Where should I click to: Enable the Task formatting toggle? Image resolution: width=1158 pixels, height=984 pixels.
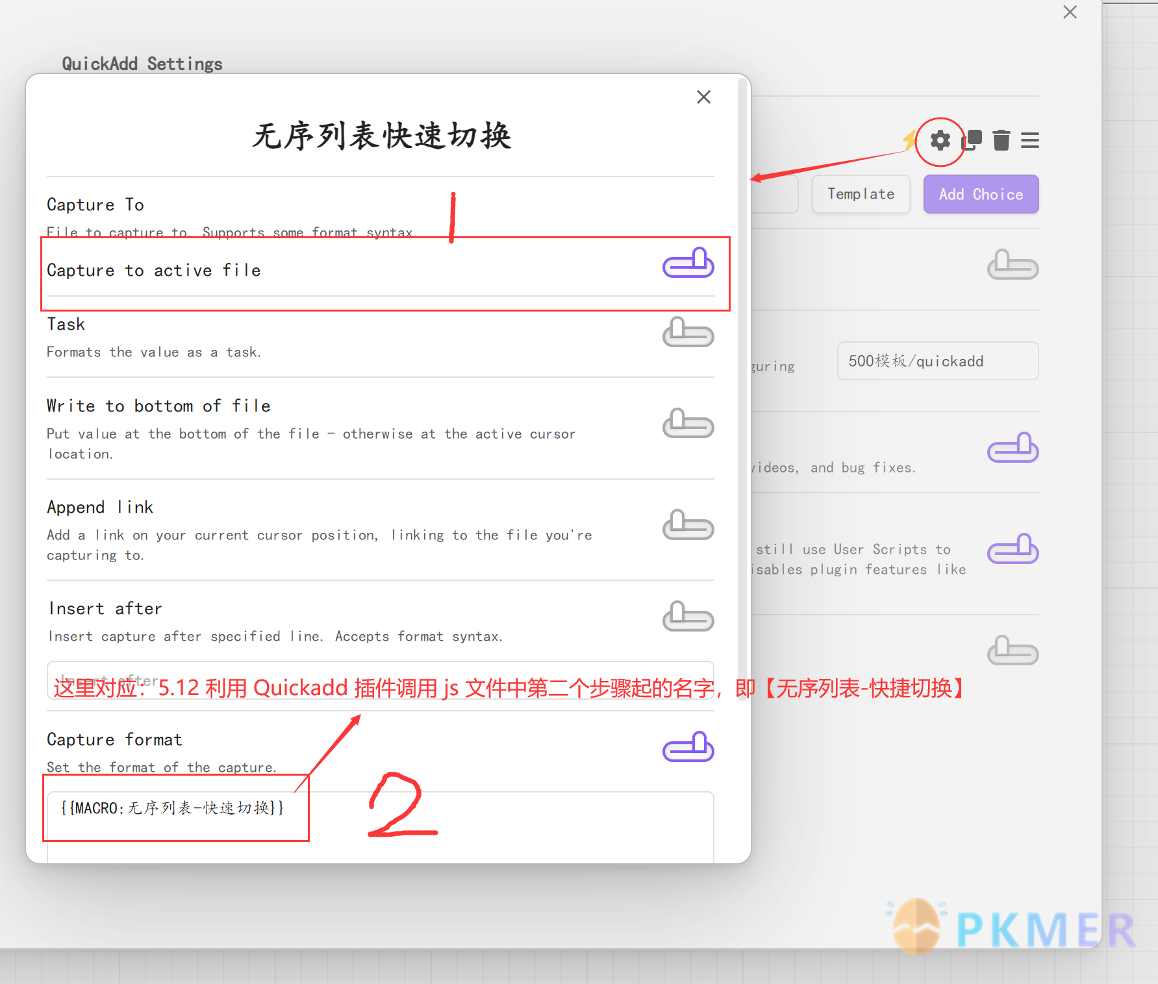pyautogui.click(x=688, y=333)
